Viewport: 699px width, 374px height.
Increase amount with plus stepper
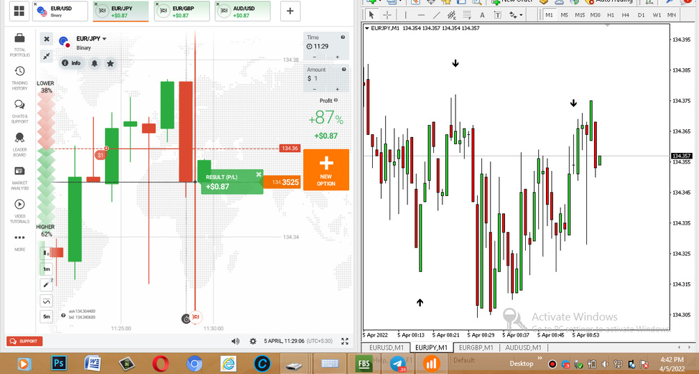337,89
